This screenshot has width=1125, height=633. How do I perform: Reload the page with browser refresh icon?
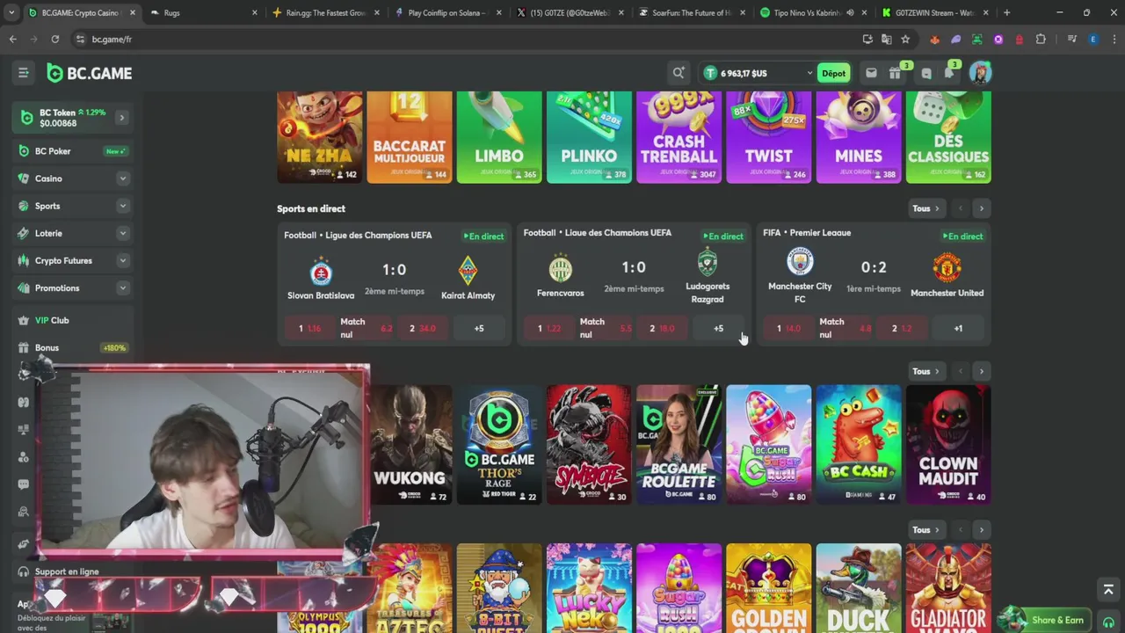(x=54, y=39)
